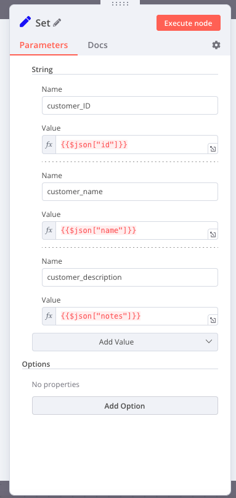
Task: Edit the customer_description name field
Action: click(130, 277)
